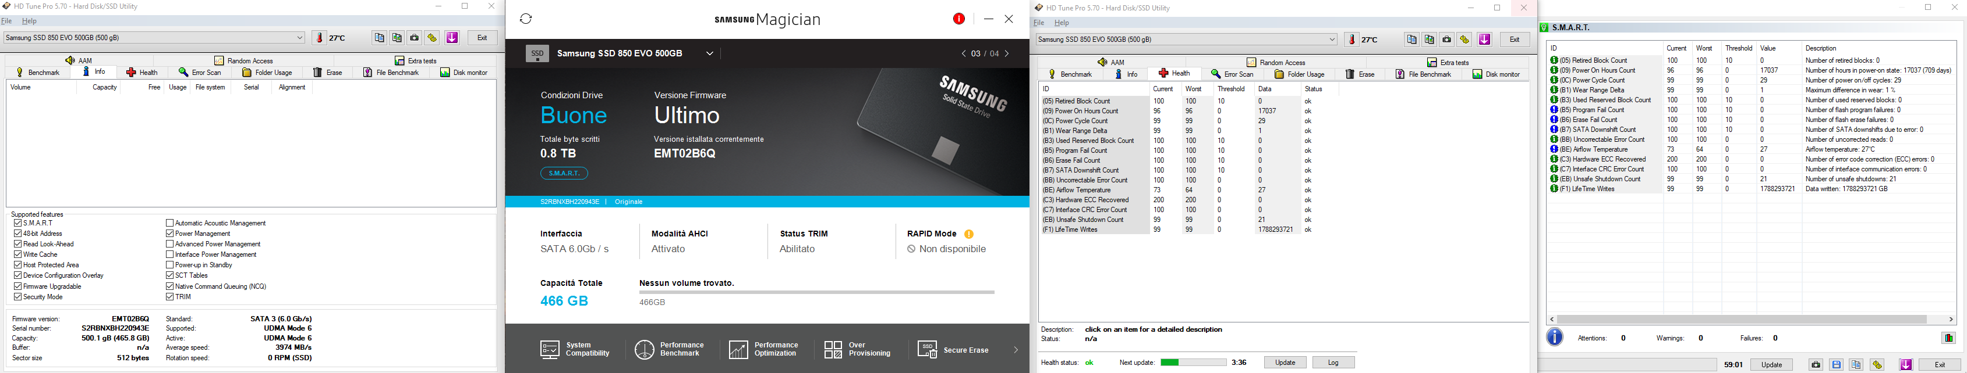Switch to Health tab in left HD Tune window

coord(142,72)
